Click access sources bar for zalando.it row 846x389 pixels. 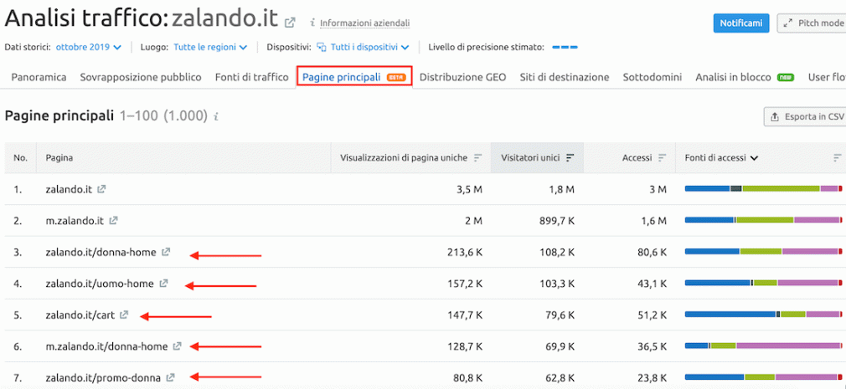763,188
